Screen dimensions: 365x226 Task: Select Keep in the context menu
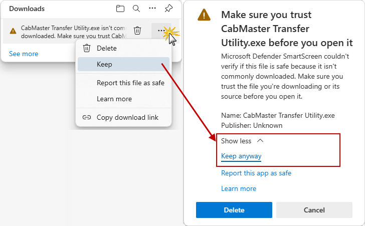point(104,64)
